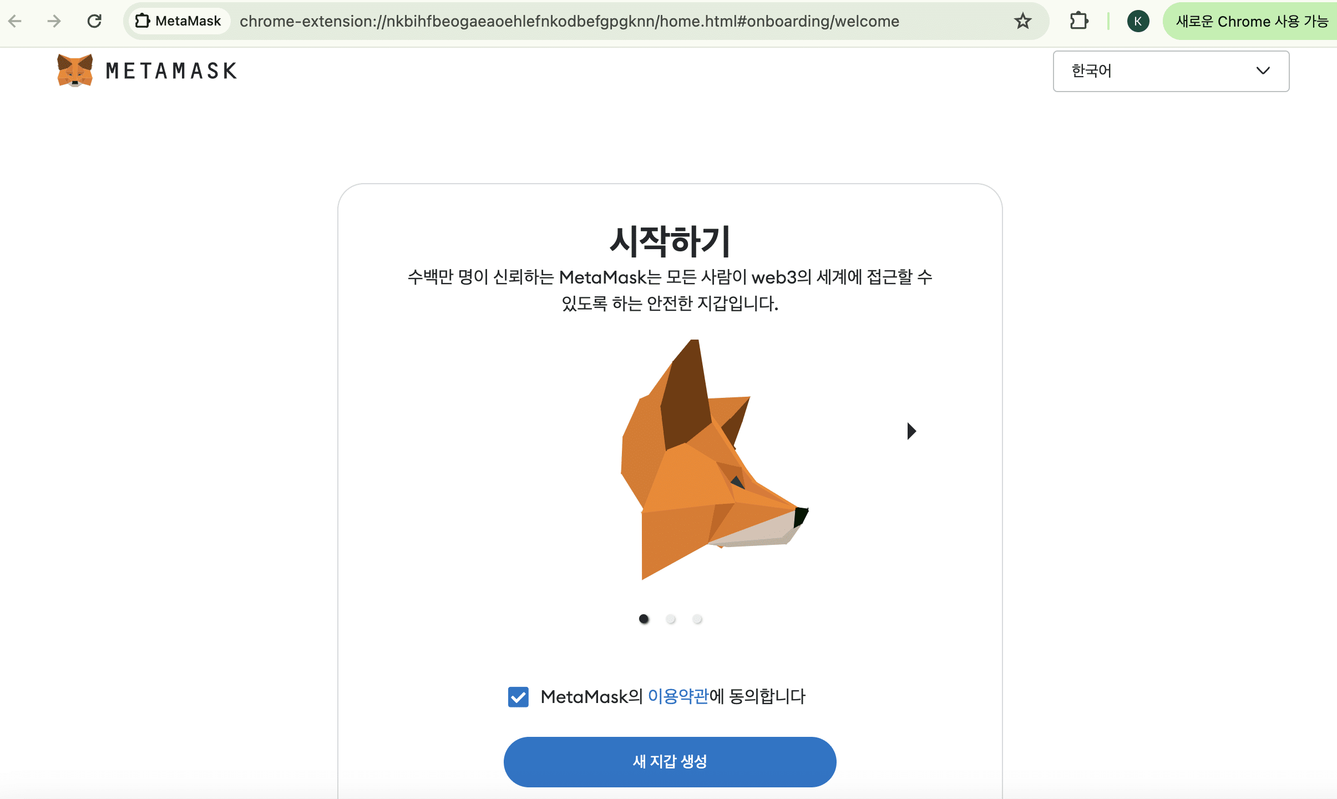Click the browser forward arrow
The height and width of the screenshot is (799, 1337).
click(x=54, y=21)
